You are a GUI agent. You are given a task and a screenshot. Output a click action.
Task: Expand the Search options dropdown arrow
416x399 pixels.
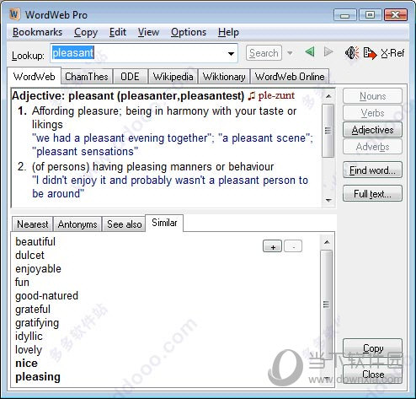[x=290, y=53]
